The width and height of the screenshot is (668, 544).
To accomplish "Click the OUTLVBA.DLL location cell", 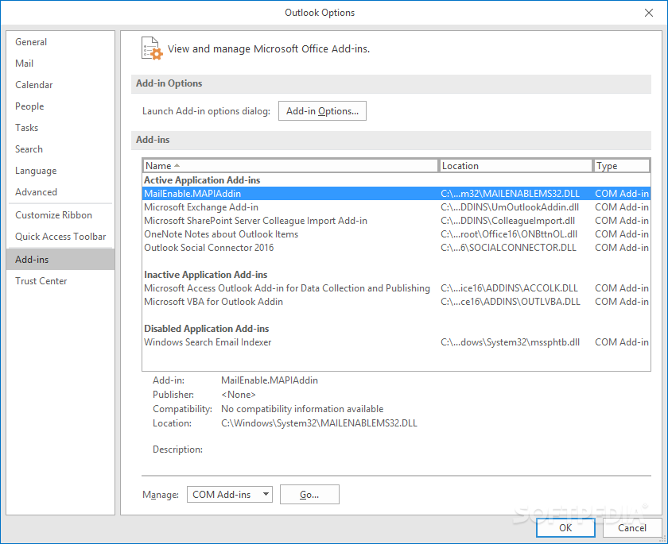I will pos(511,302).
